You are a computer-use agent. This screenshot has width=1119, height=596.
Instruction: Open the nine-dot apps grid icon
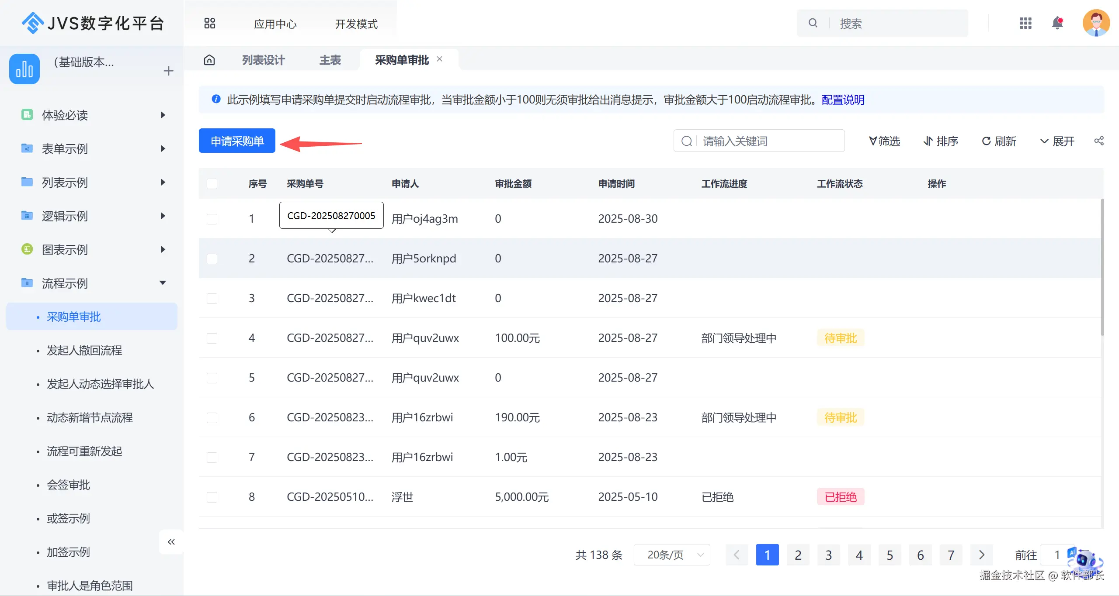point(1025,23)
